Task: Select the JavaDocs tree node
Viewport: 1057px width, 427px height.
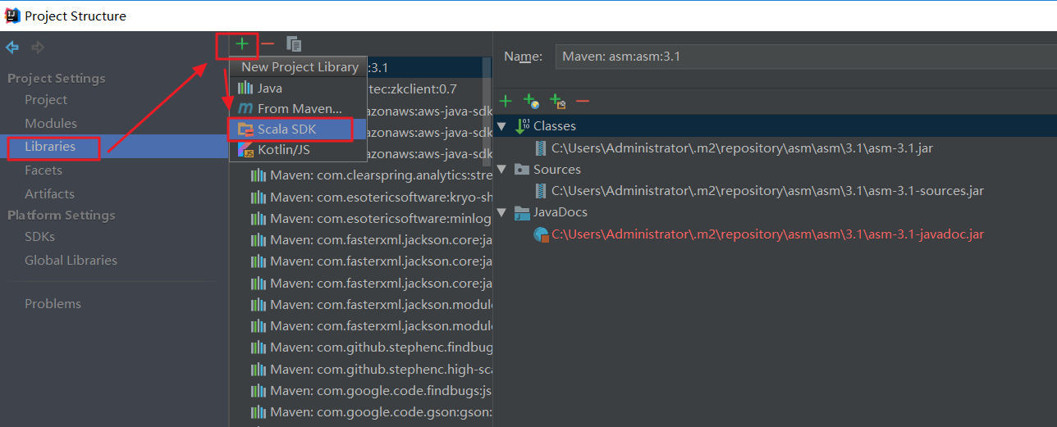Action: pos(561,212)
